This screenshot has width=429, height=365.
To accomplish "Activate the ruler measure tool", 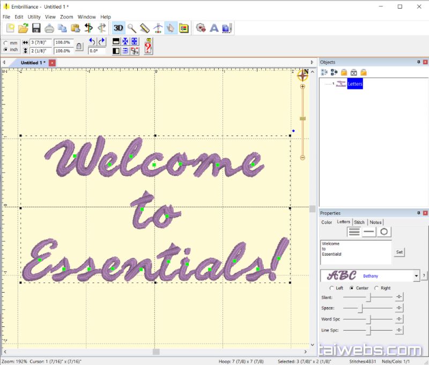I will (145, 28).
